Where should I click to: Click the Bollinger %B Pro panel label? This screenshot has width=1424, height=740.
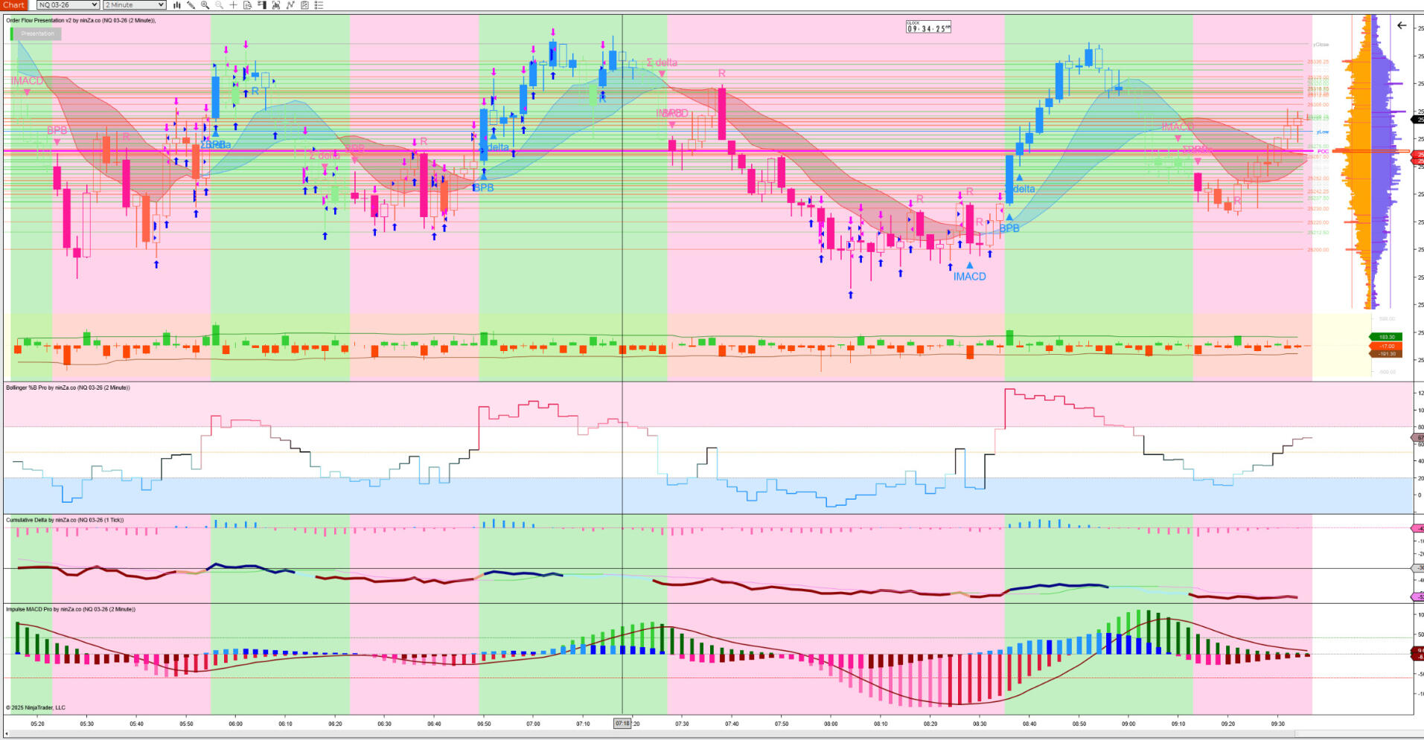click(x=68, y=387)
